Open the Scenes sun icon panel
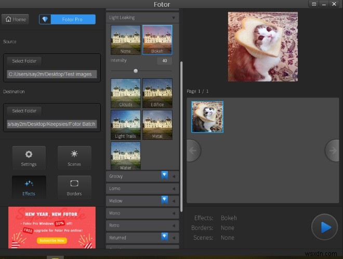The image size is (343, 259). click(x=74, y=158)
